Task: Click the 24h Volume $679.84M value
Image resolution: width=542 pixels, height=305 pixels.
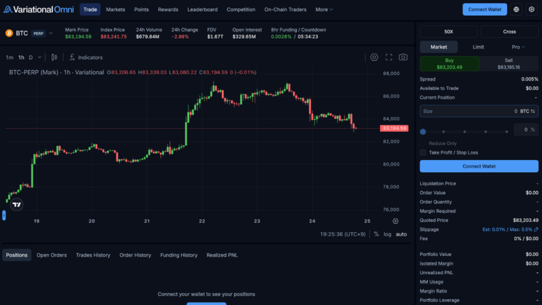Action: click(147, 37)
